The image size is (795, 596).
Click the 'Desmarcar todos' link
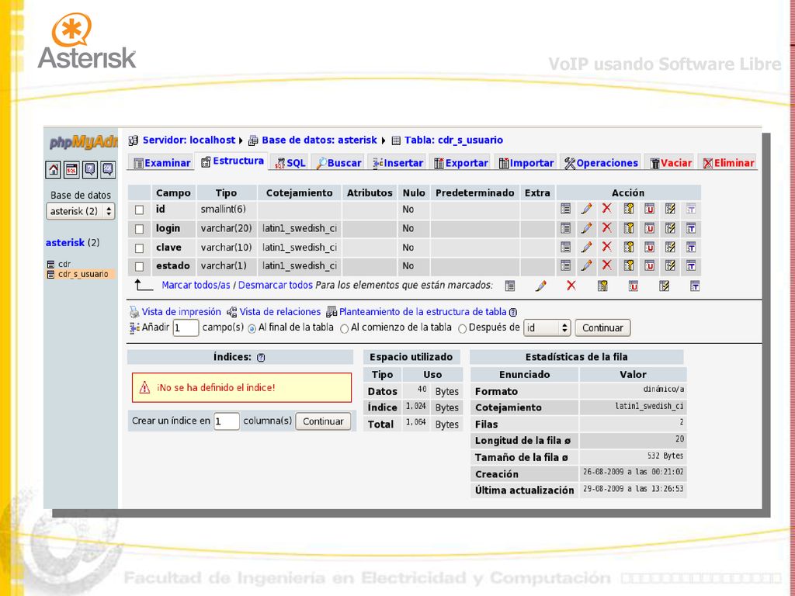(x=276, y=285)
